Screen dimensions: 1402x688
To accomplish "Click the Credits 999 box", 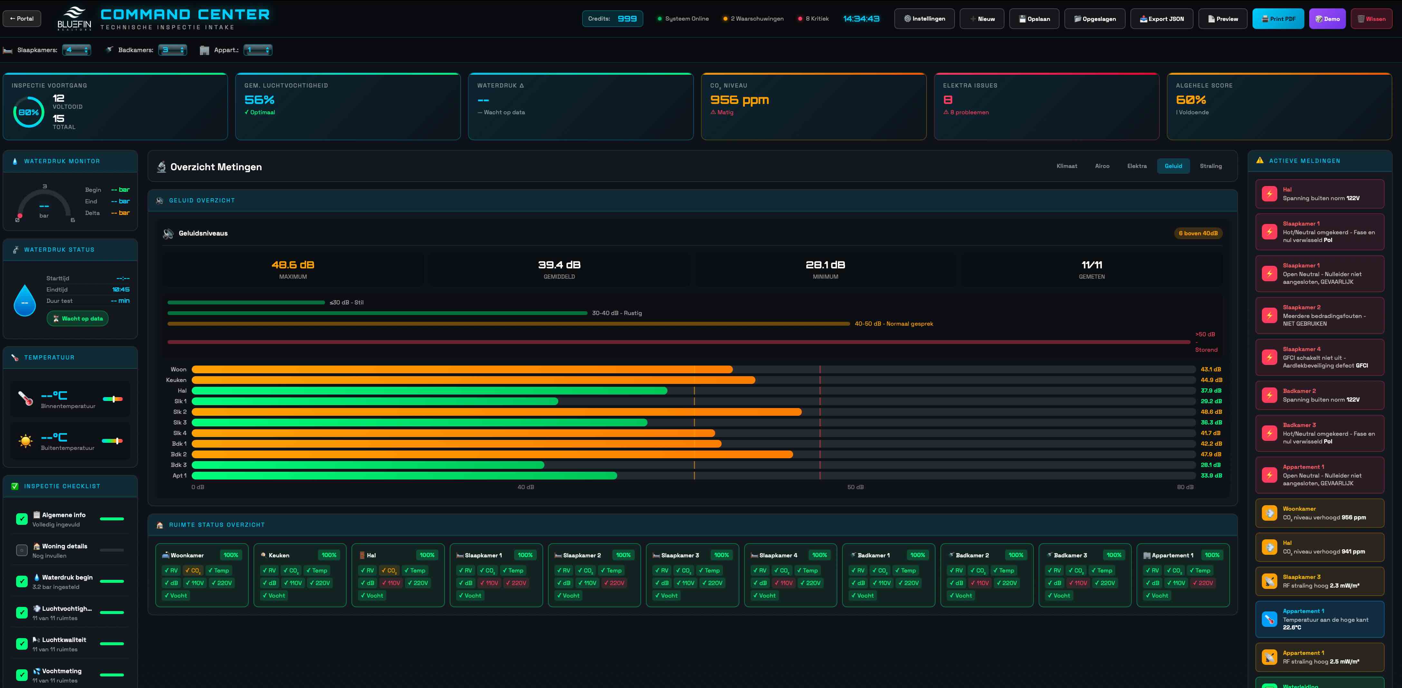I will coord(612,18).
